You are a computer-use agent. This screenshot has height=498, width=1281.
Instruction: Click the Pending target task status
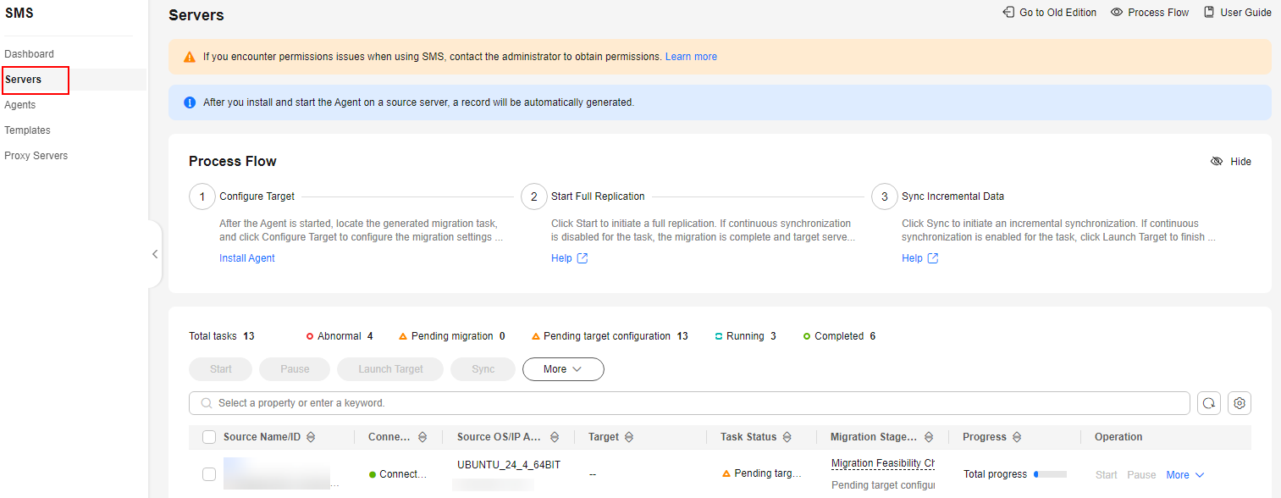pyautogui.click(x=761, y=473)
